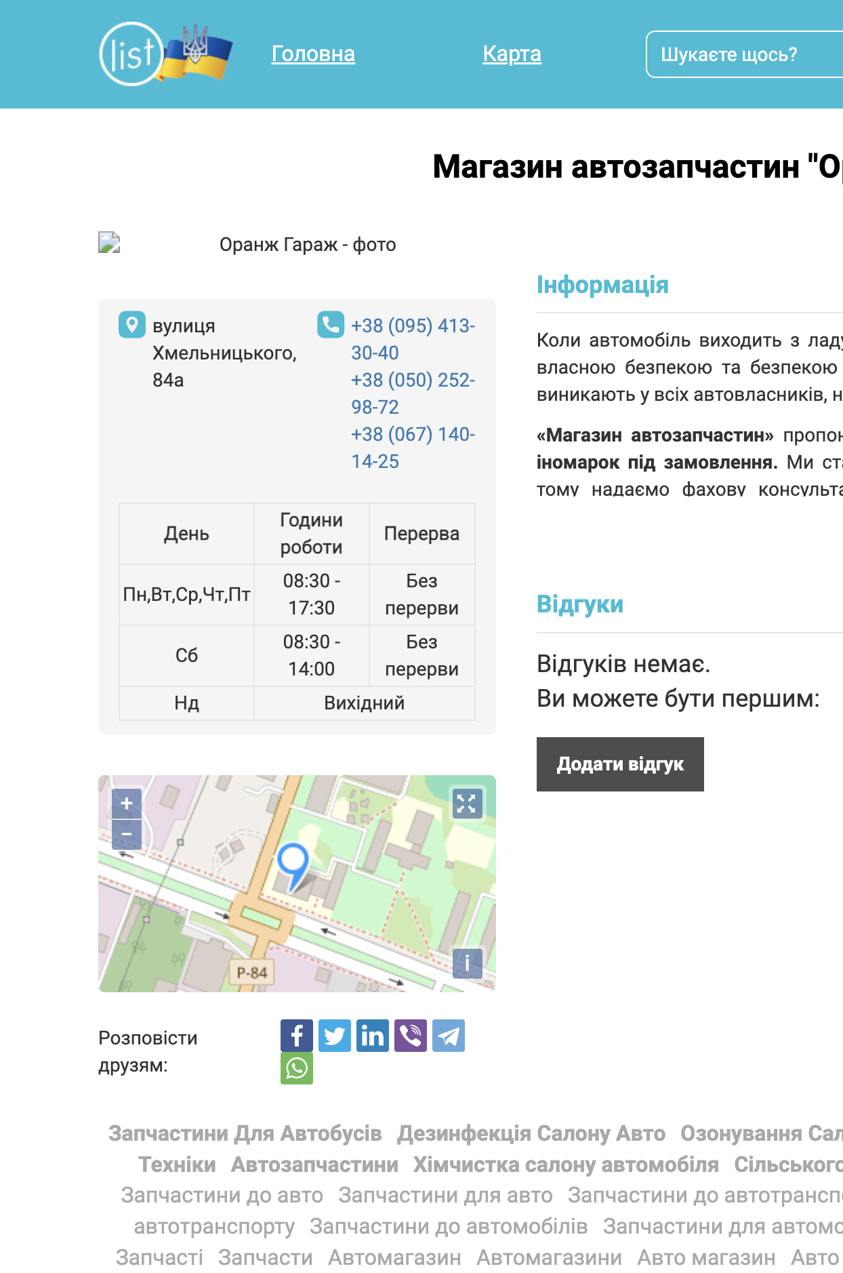Click the Пн,Вт,Ср,Чт,Пт table cell
843x1273 pixels.
point(186,595)
